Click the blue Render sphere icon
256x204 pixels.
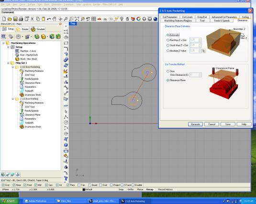tap(155, 19)
